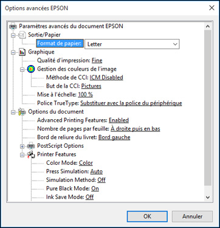Change the Qualité d'impression Fine value
Screen dimensions: 220x228
click(x=97, y=60)
